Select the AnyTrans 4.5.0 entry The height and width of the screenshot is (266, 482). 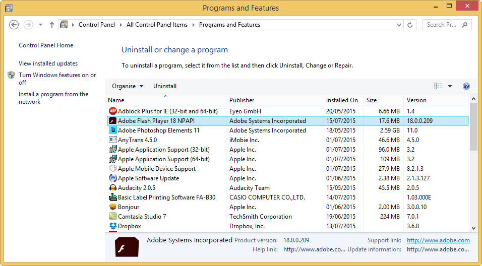pos(138,140)
